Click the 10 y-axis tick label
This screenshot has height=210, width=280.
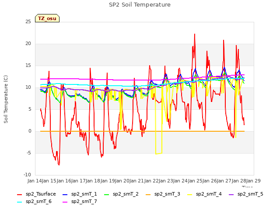pos(28,87)
